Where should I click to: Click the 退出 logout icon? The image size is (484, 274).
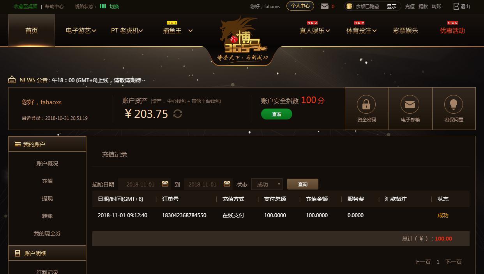(x=456, y=6)
